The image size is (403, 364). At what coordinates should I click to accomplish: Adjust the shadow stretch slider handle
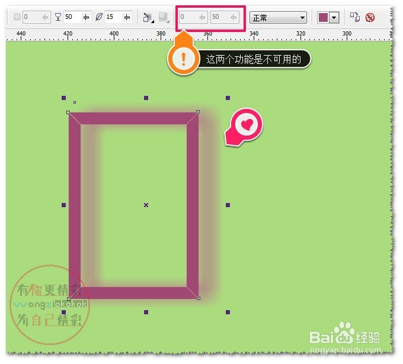pyautogui.click(x=234, y=17)
